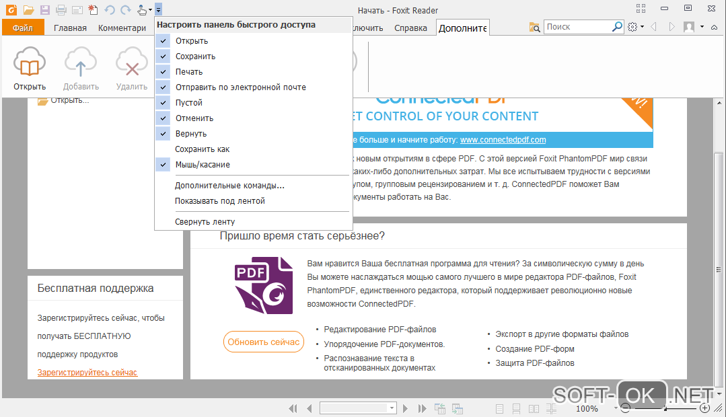Click the settings gear icon
This screenshot has width=726, height=417.
coord(632,27)
